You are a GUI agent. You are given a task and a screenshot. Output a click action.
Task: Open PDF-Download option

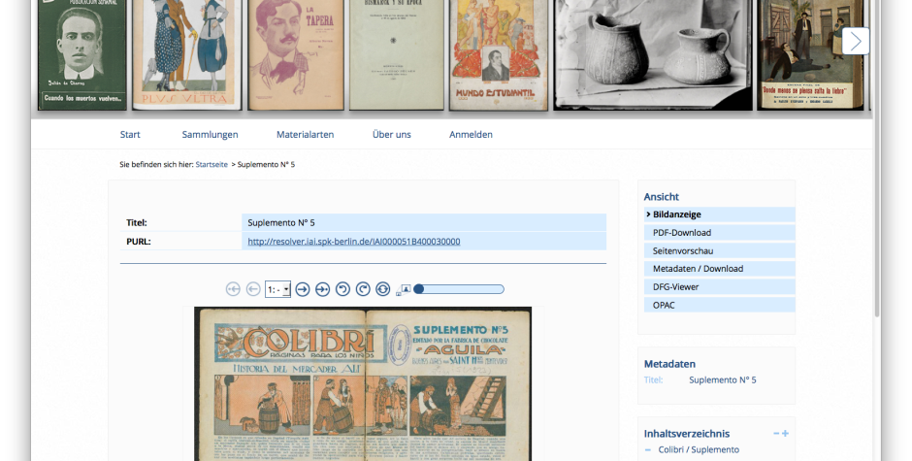(x=720, y=232)
